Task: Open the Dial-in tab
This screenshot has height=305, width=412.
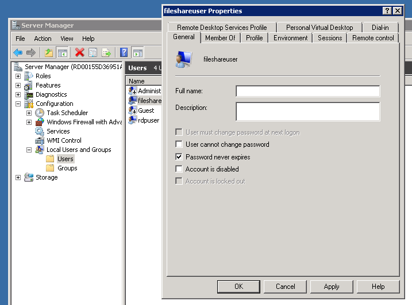Action: point(380,28)
